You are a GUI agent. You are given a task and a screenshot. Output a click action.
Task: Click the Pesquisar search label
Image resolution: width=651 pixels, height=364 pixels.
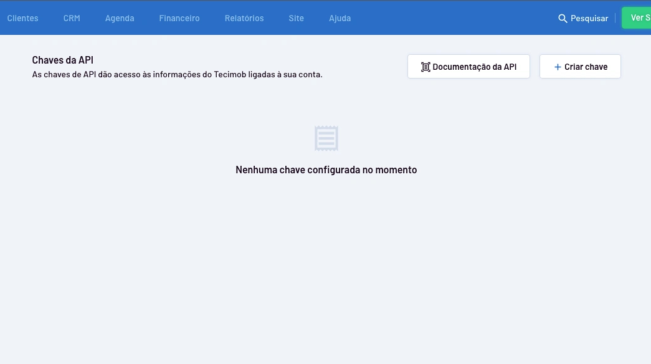tap(589, 19)
